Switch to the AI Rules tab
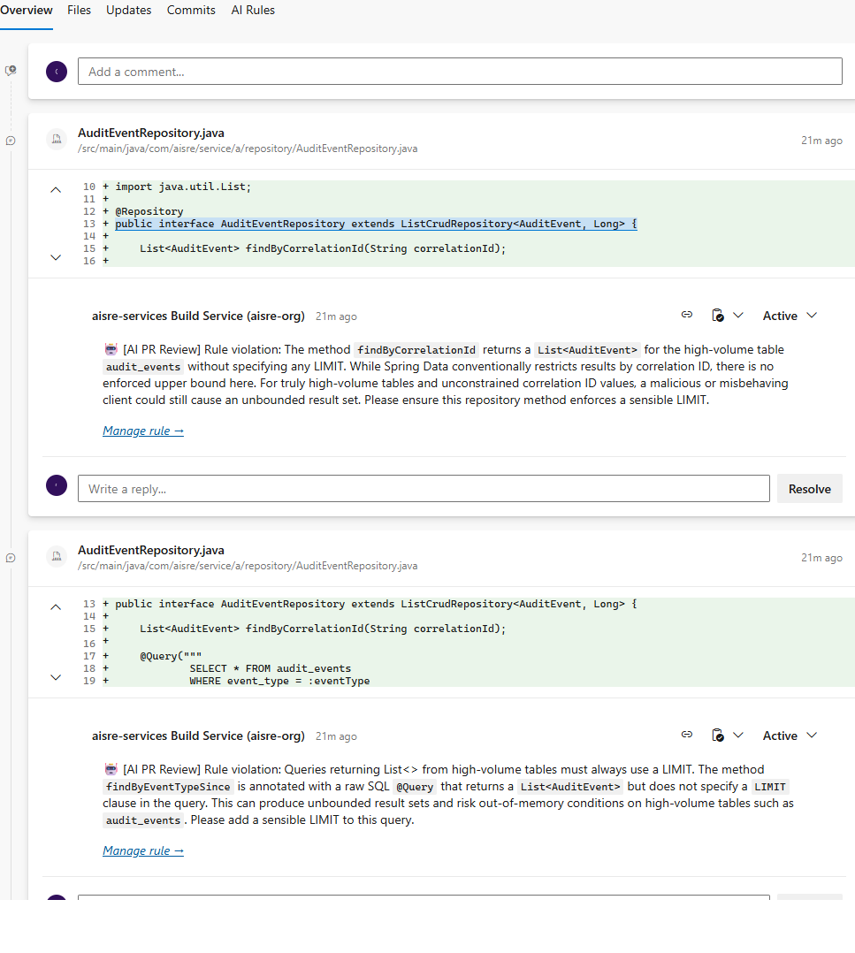 [253, 10]
